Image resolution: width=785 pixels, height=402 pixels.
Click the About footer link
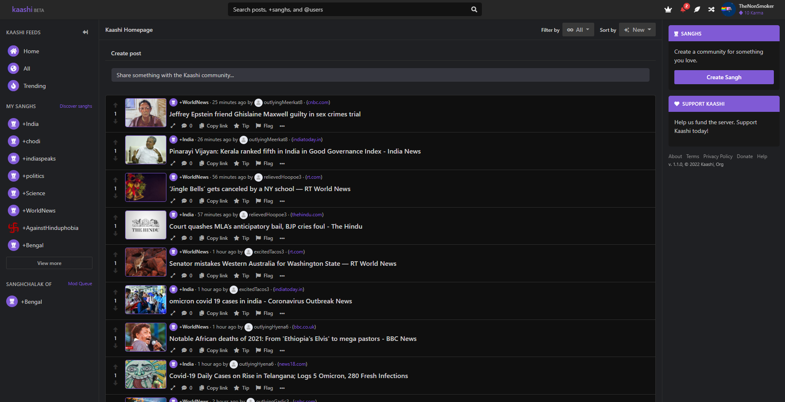click(675, 156)
